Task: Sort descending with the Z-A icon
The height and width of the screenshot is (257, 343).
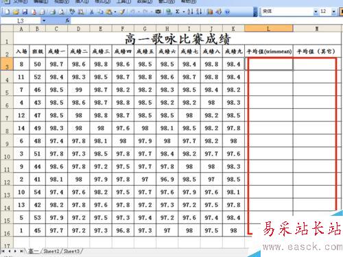Action: (200, 12)
